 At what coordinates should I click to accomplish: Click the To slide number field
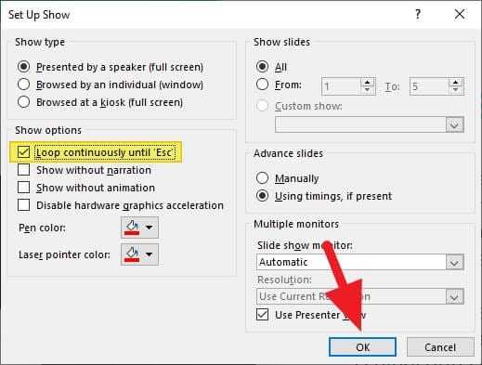(x=429, y=86)
